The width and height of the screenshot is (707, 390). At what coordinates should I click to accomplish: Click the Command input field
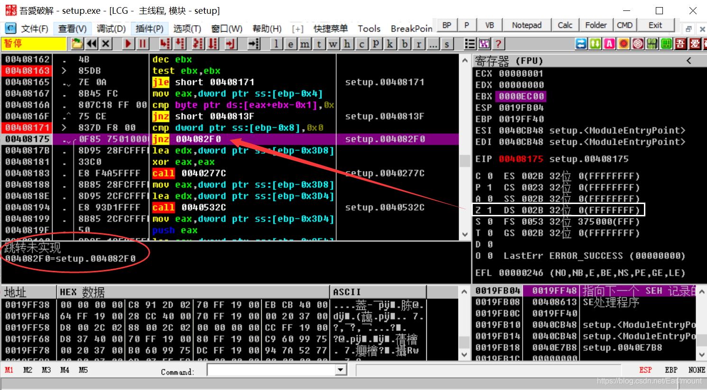(272, 370)
